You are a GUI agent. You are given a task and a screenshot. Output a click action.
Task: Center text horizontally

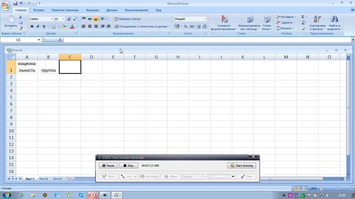click(x=90, y=27)
